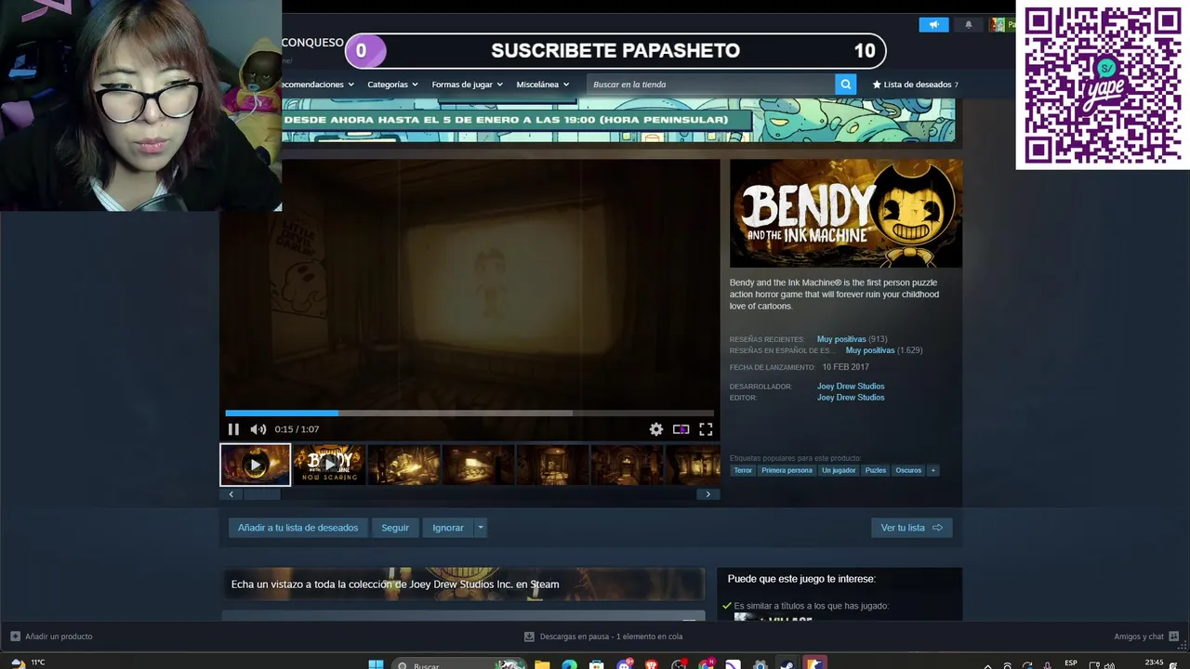Click the winter sale banner

(x=618, y=122)
